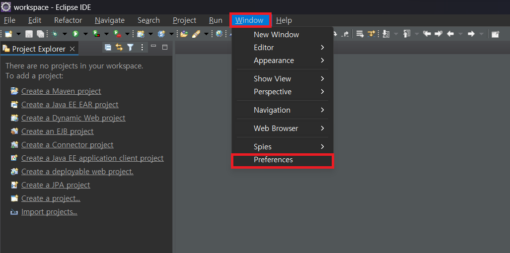Open dropdown next to Forward arrow
The height and width of the screenshot is (253, 510).
pos(481,34)
